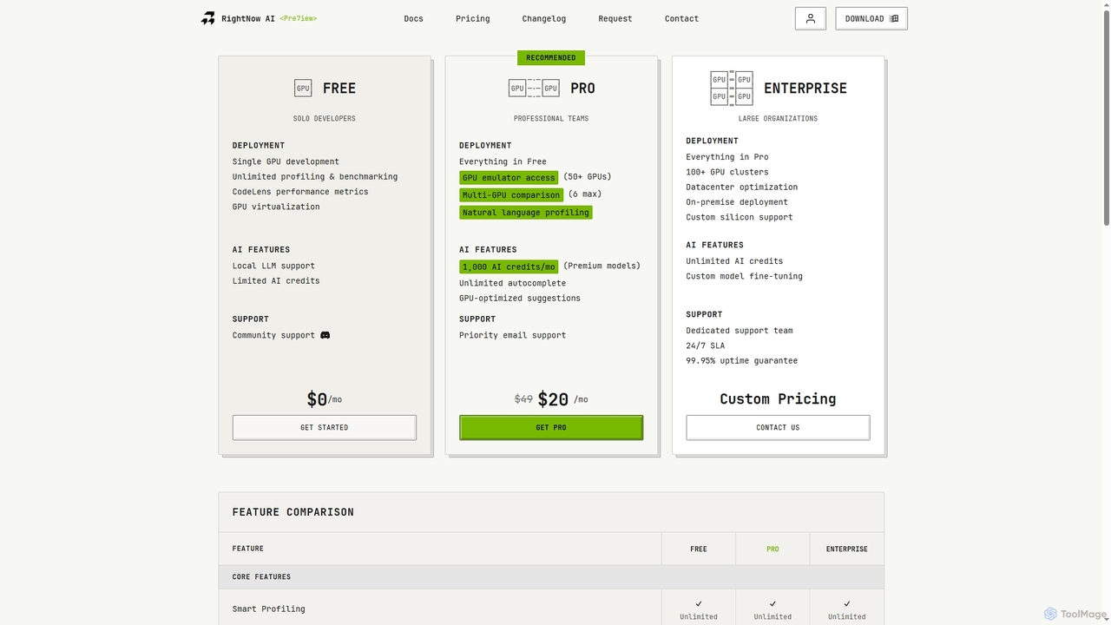Click GPU-optimized suggestions text
This screenshot has width=1111, height=625.
click(520, 298)
